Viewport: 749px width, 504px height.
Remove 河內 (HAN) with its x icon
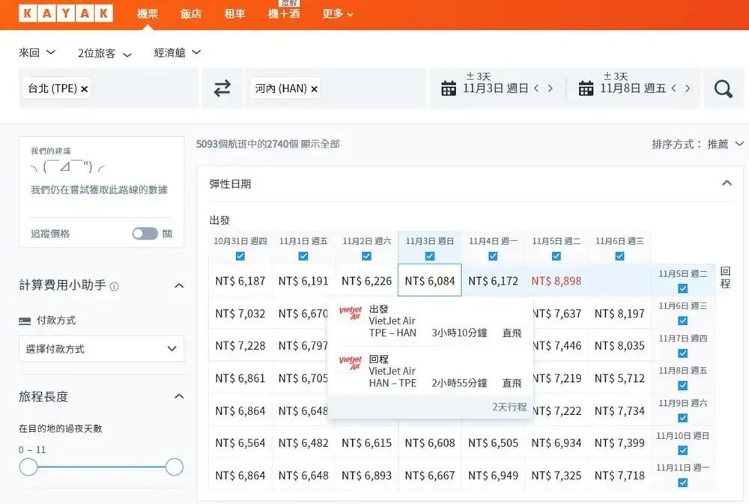tap(315, 89)
